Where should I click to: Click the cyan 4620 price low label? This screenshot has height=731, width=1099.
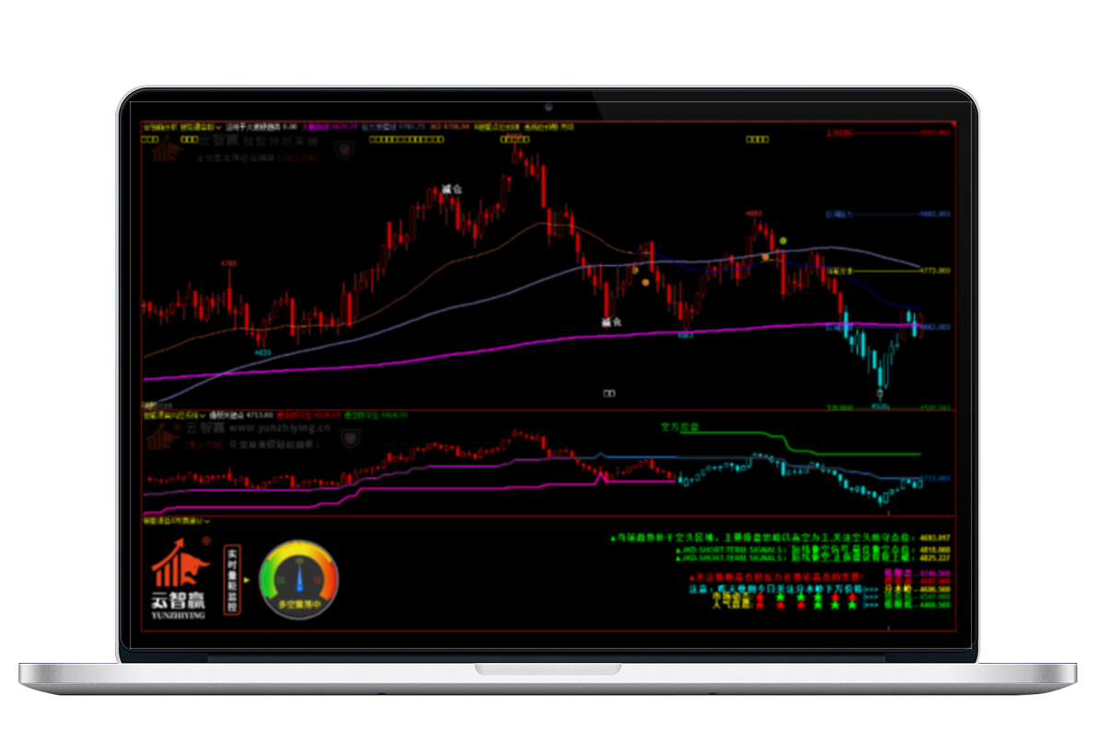[x=262, y=352]
